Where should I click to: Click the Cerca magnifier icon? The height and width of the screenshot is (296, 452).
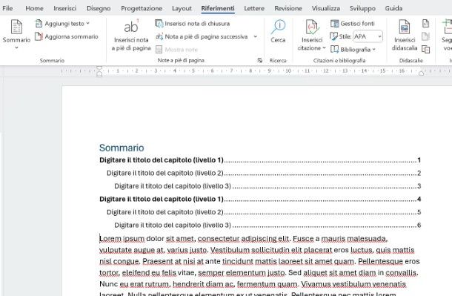278,27
